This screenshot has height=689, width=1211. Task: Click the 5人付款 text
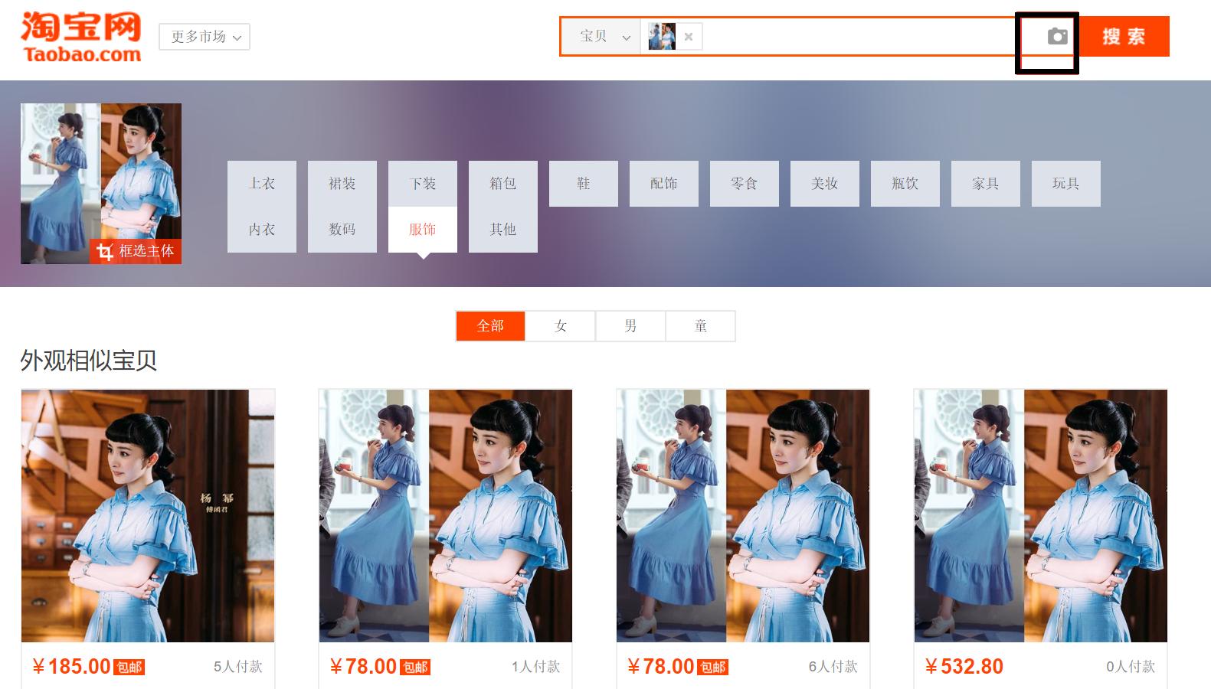238,667
